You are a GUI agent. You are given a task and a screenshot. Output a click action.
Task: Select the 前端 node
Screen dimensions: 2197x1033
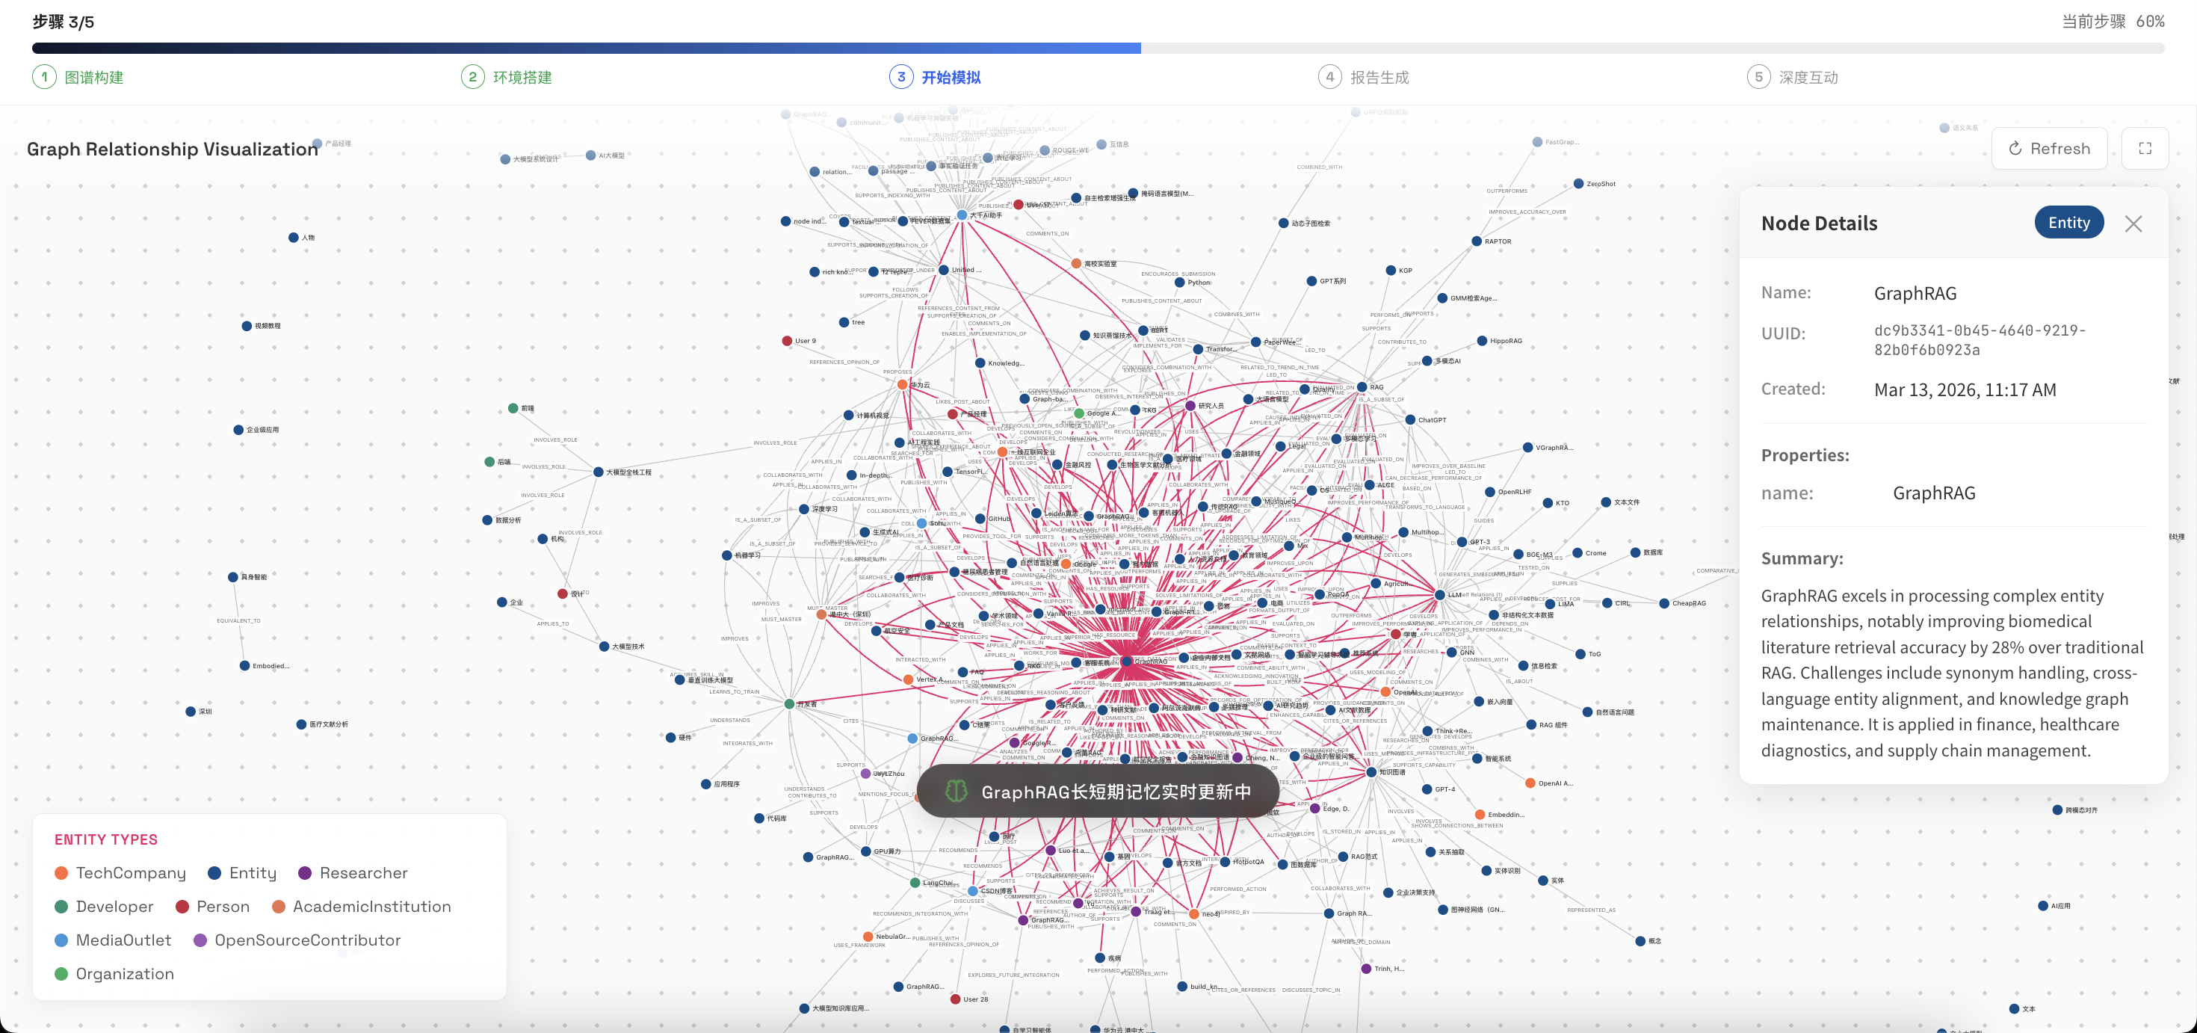tap(513, 409)
